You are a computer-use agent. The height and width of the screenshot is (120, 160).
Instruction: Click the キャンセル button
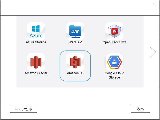coord(24,109)
